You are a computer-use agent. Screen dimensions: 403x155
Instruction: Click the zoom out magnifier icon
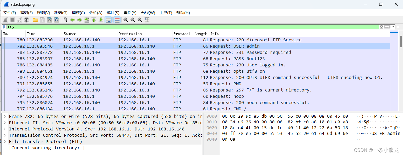pos(133,20)
